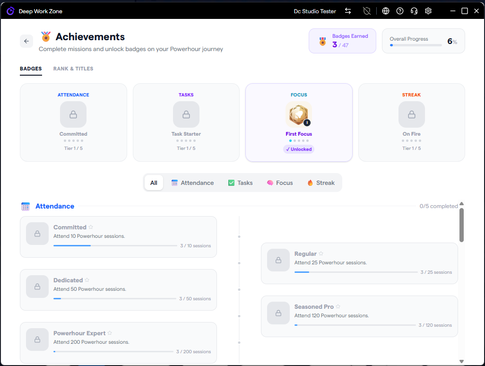Switch to the BADGES tab
The width and height of the screenshot is (485, 366).
(31, 69)
